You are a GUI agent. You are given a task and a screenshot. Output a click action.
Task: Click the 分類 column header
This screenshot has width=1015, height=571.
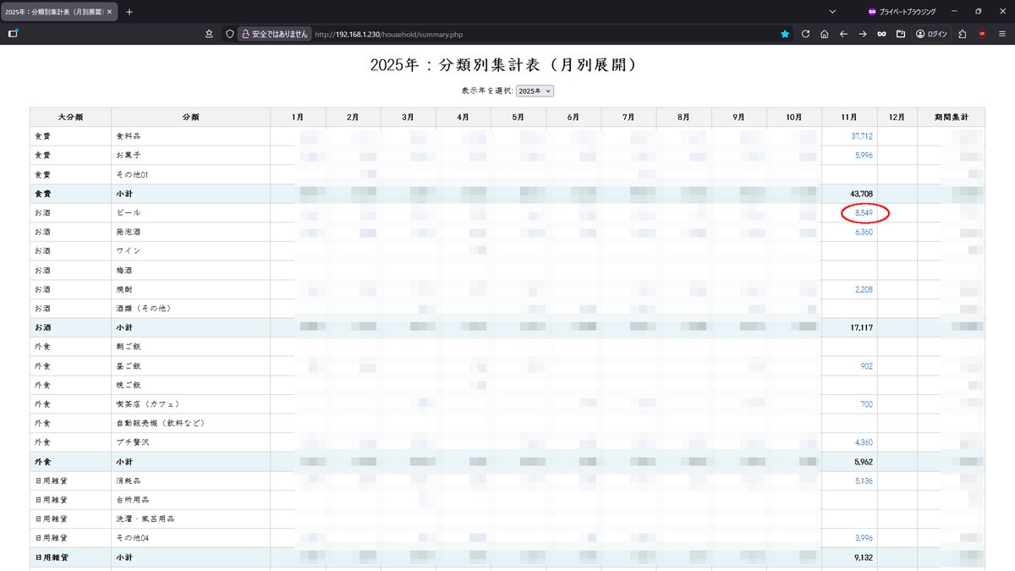[190, 117]
